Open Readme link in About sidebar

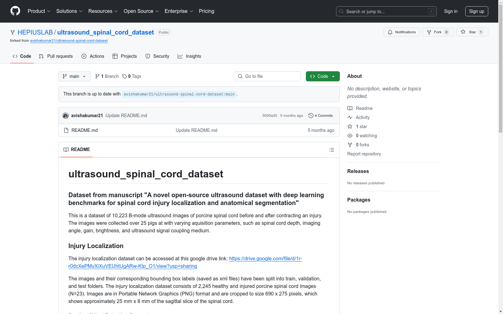point(360,108)
